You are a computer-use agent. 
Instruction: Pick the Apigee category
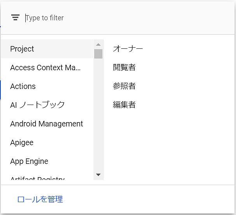click(x=47, y=143)
